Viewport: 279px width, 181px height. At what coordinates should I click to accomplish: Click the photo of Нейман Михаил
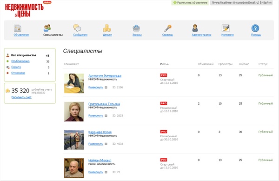click(x=74, y=168)
